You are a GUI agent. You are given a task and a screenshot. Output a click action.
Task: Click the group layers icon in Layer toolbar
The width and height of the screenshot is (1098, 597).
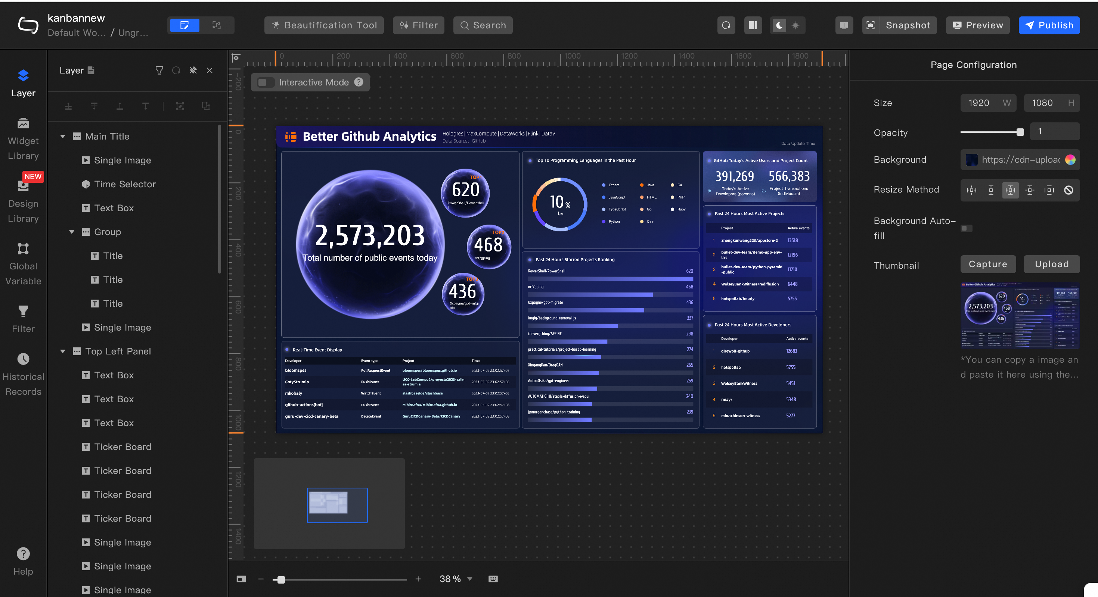click(x=180, y=106)
